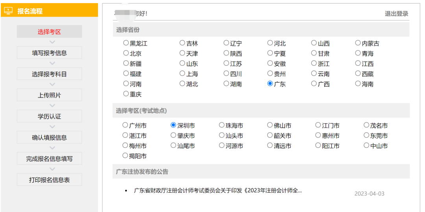Select the 陕西 radio button
The width and height of the screenshot is (425, 212).
(x=226, y=53)
